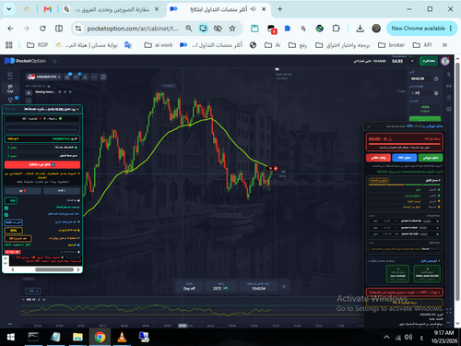The image size is (461, 346).
Task: Open the USD/IDR OTC asset selector dropdown
Action: click(43, 77)
